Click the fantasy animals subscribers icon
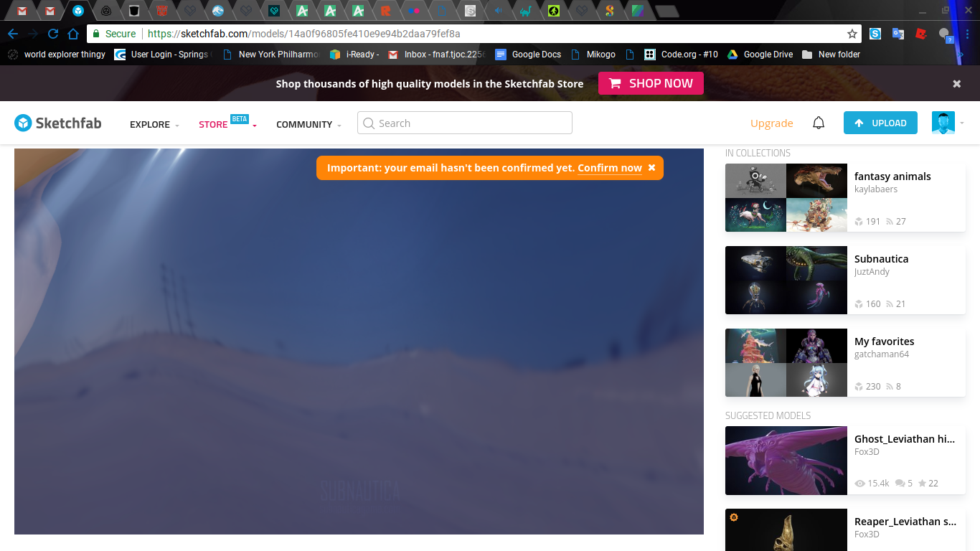Image resolution: width=980 pixels, height=551 pixels. coord(890,222)
